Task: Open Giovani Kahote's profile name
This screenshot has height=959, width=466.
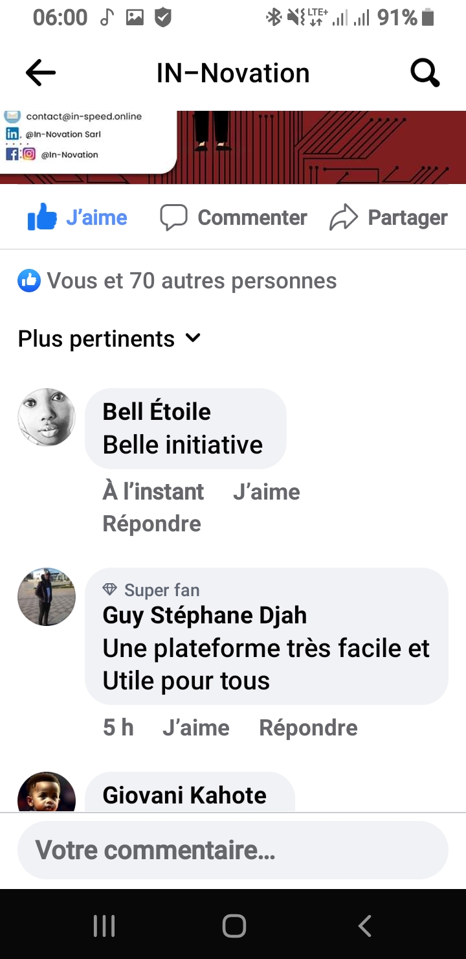Action: click(184, 795)
